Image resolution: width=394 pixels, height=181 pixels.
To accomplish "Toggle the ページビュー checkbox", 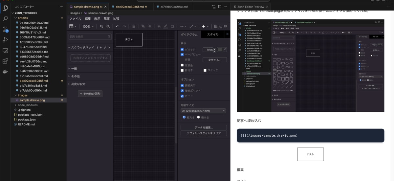I will (x=182, y=55).
